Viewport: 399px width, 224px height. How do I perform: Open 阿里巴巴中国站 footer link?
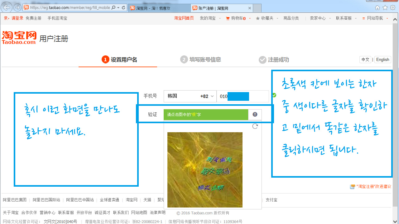(80, 200)
